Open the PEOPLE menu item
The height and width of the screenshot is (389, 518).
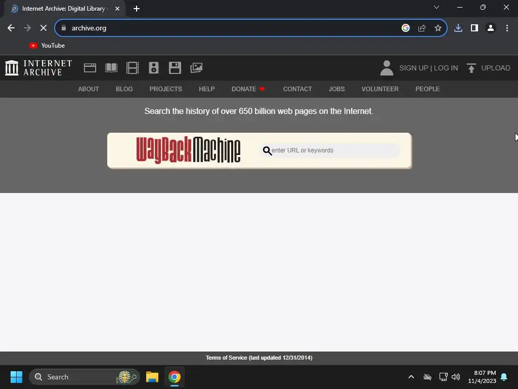pos(427,89)
